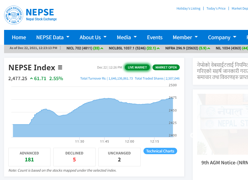The width and height of the screenshot is (248, 180).
Task: Click green up arrow beside NICLBSL ticker
Action: click(x=158, y=48)
